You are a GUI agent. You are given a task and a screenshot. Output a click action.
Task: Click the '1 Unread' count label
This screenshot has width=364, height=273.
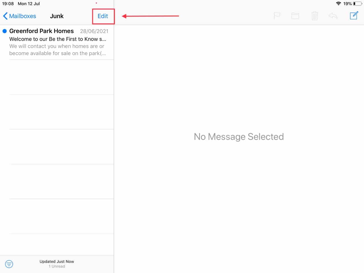(57, 266)
